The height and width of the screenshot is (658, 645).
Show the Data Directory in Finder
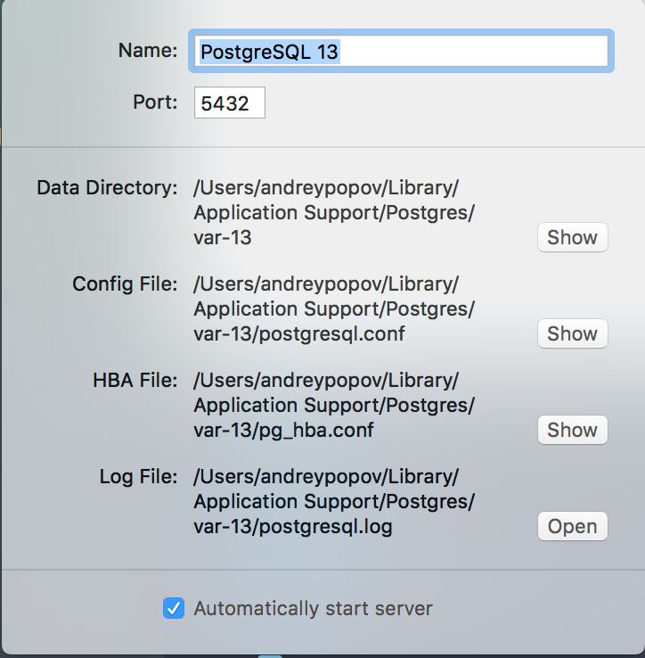573,237
